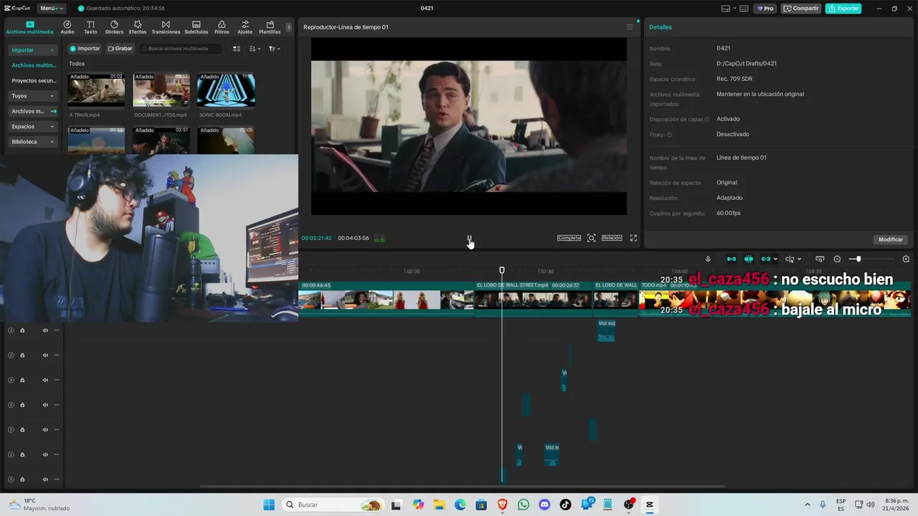Switch media list to grid view icon

[237, 49]
